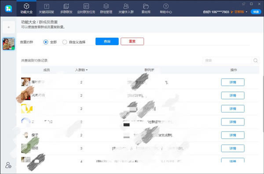Add account with the plus button in sidebar
The height and width of the screenshot is (174, 264).
pyautogui.click(x=9, y=27)
